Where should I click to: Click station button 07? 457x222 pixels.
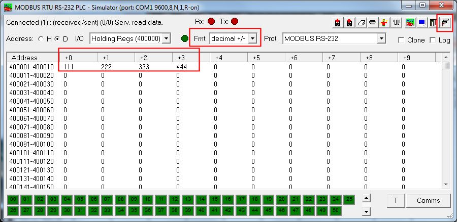point(107,199)
